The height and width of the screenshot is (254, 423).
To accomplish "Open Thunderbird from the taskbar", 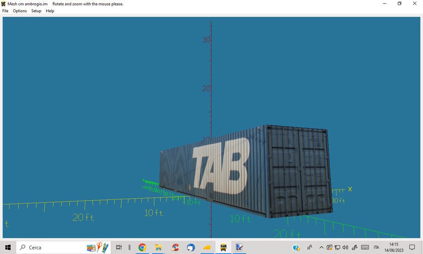I will (191, 247).
